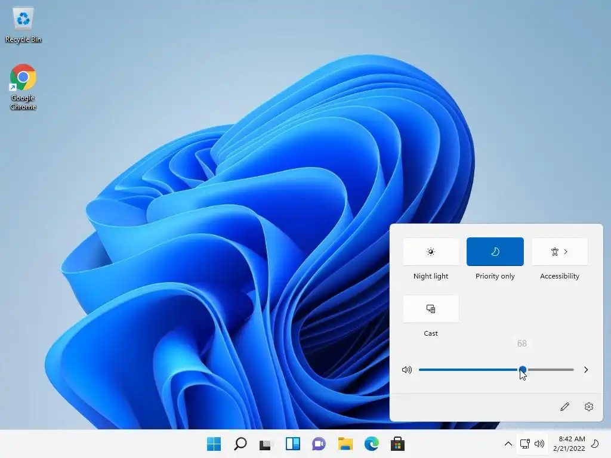
Task: Click the 'Cast' label text
Action: (x=431, y=333)
